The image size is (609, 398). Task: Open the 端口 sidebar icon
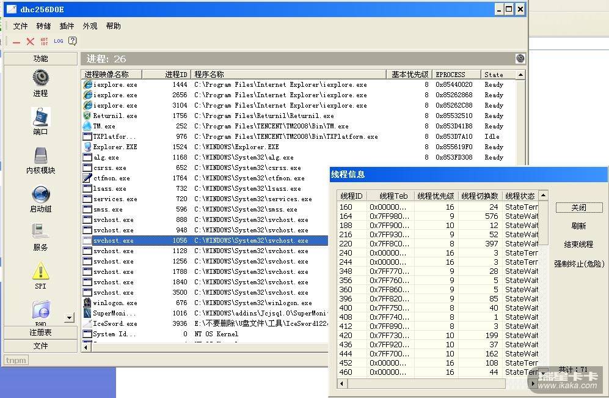point(40,117)
